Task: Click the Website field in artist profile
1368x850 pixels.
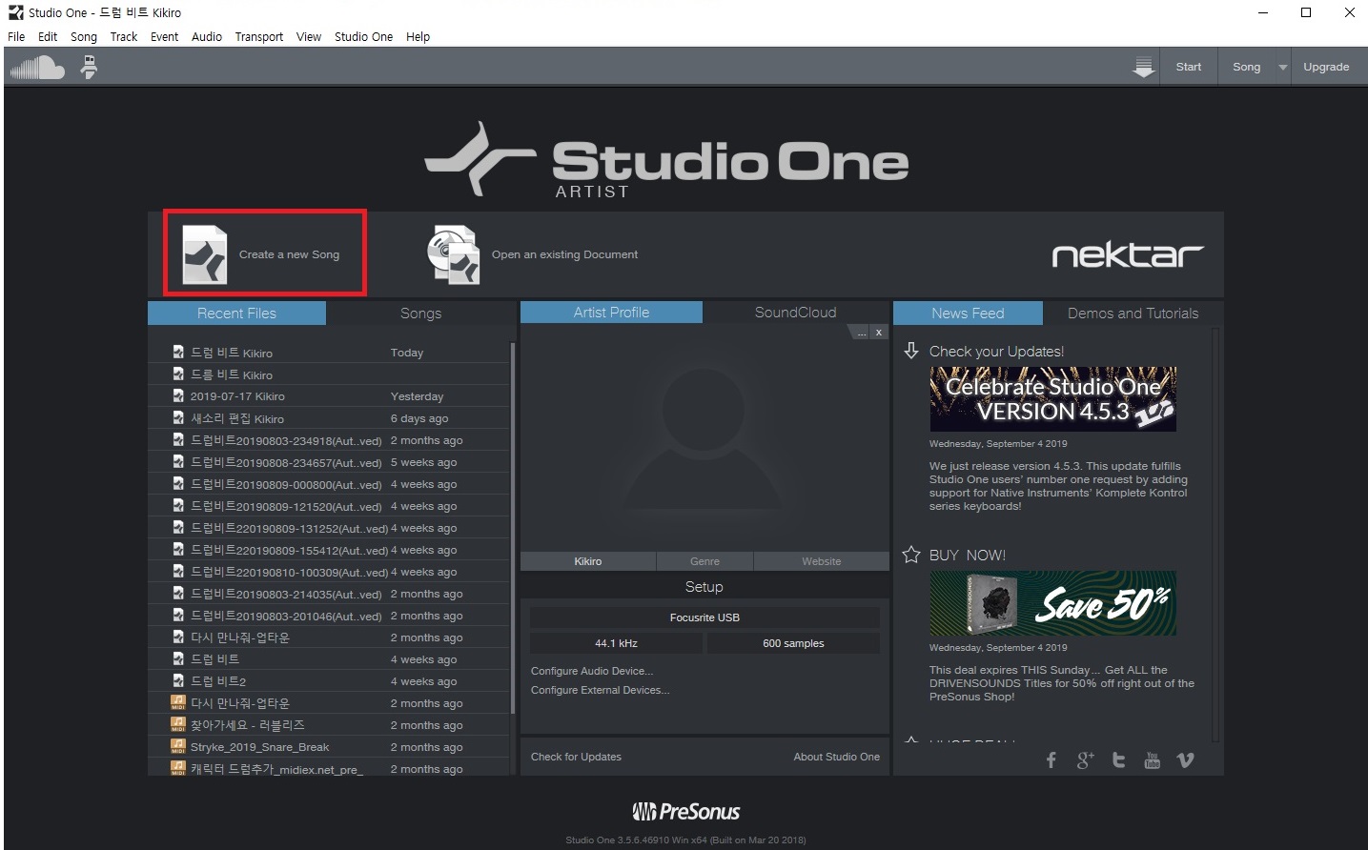Action: click(821, 561)
